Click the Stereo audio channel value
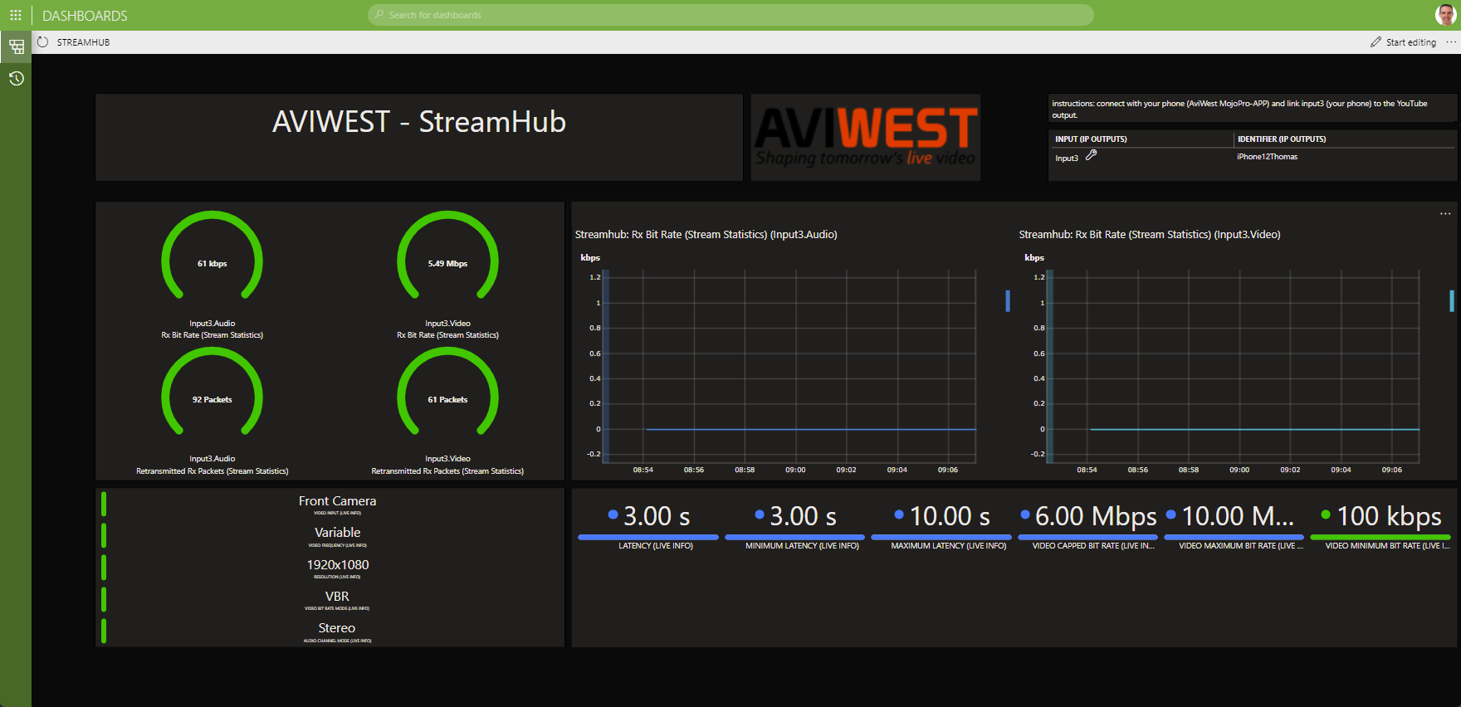 pos(337,628)
